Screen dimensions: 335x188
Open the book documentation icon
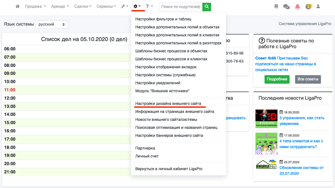click(276, 7)
